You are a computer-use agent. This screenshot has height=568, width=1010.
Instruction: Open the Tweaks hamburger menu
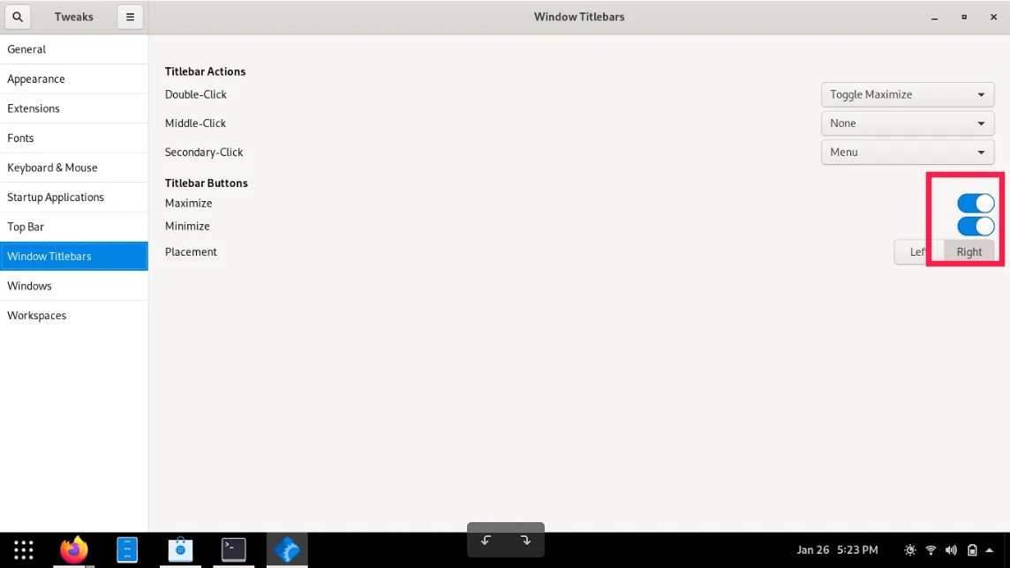click(x=130, y=17)
